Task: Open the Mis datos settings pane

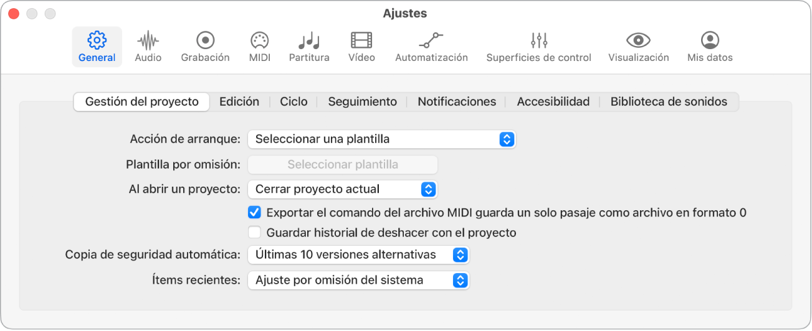Action: tap(710, 47)
